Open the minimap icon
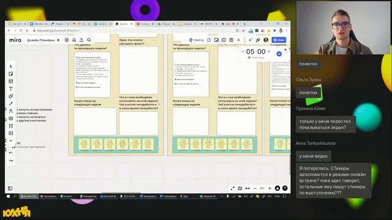Viewport: 392px width, 220px height. click(x=240, y=188)
